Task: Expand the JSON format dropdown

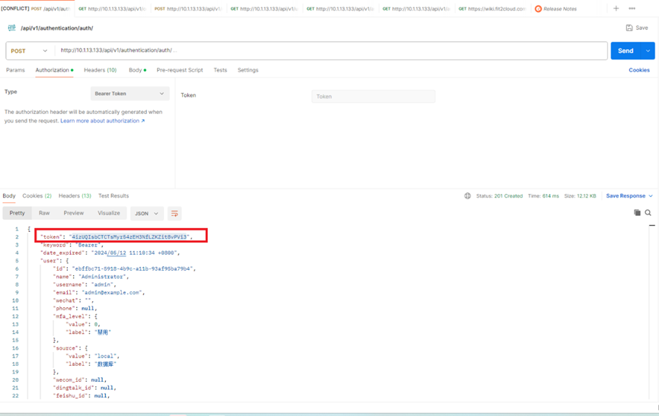Action: (146, 214)
